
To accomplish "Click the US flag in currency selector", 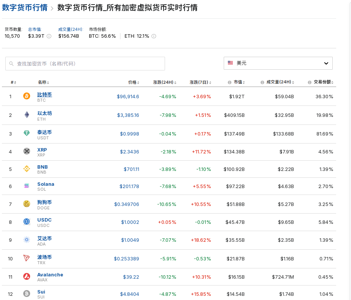I will (x=230, y=63).
